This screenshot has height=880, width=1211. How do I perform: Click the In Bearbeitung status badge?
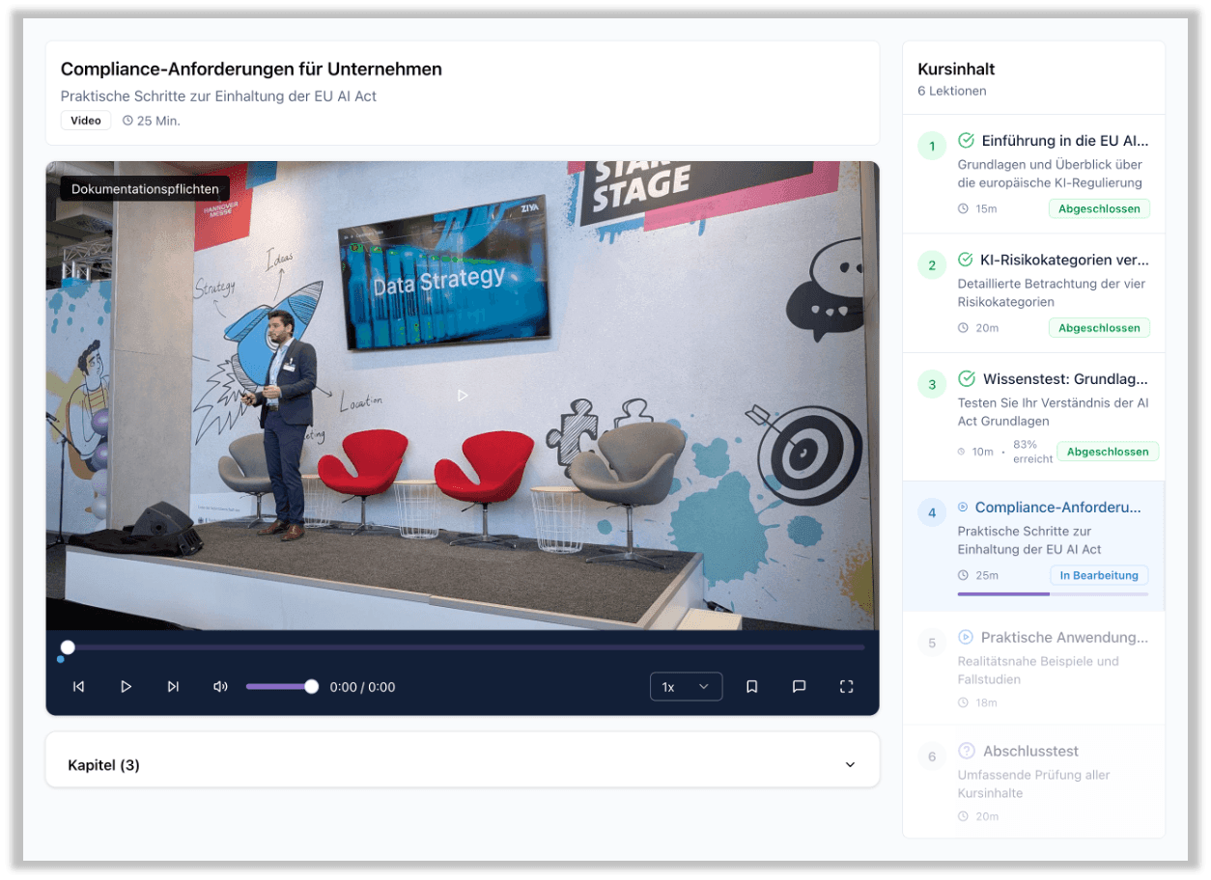pos(1099,576)
